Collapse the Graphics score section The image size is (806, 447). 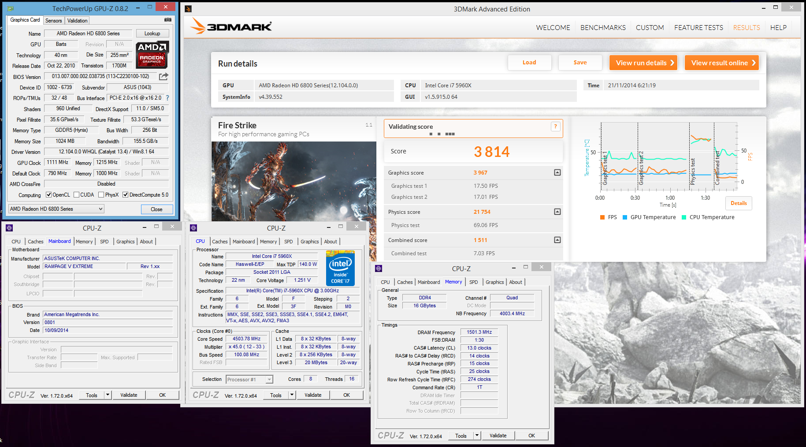click(557, 173)
